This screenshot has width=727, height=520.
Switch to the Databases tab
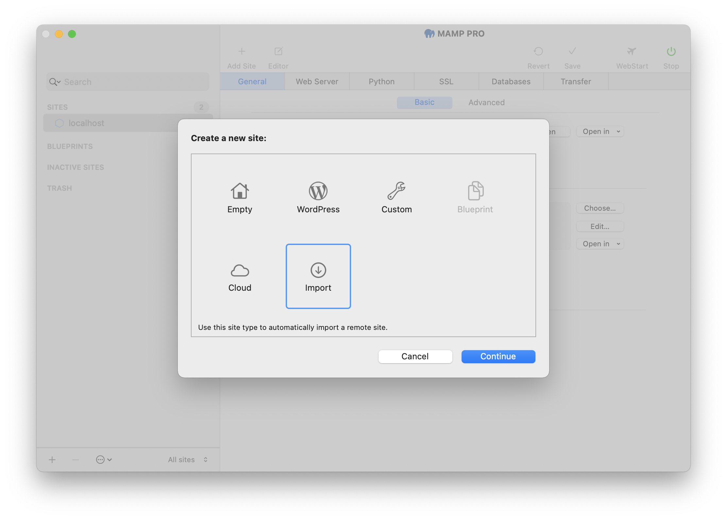click(x=510, y=81)
